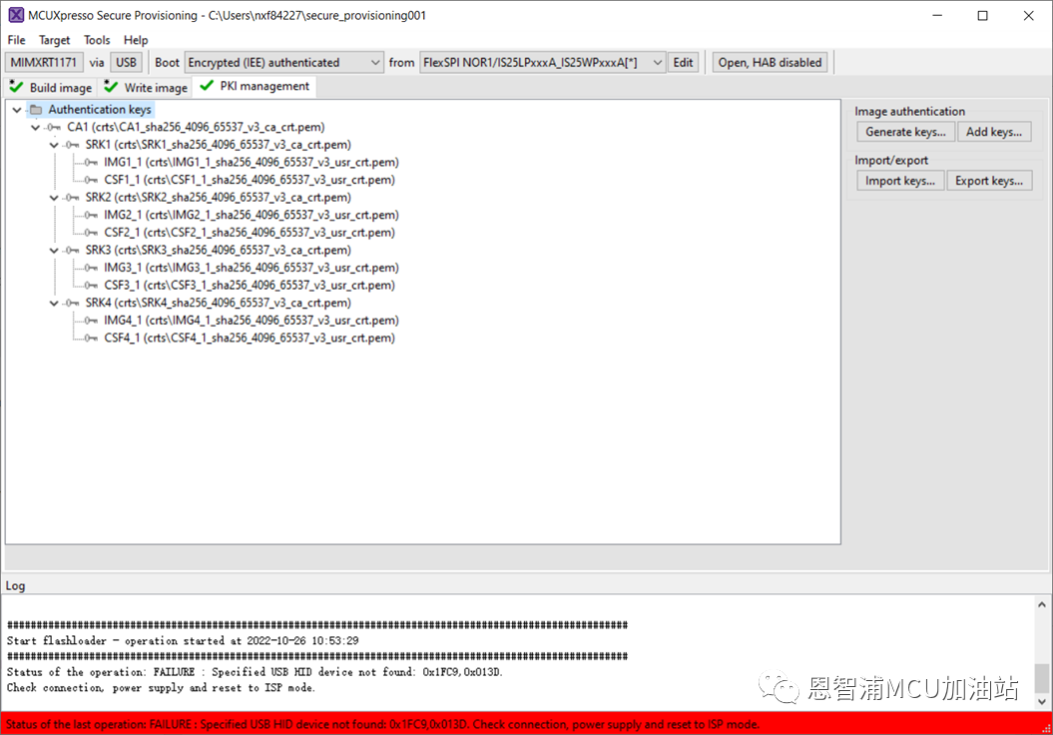1053x735 pixels.
Task: Select the SRK2 ca_crt.pem tree row
Action: 218,198
